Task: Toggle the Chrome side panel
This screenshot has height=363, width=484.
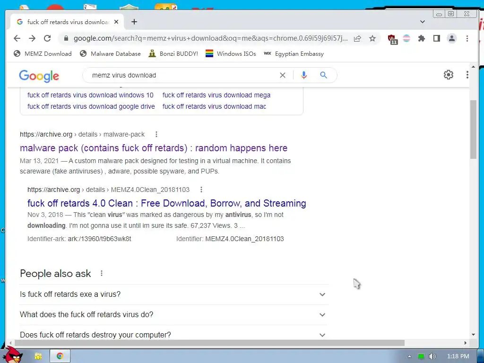Action: (436, 38)
